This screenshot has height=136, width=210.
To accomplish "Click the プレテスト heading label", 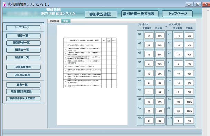I will (x=143, y=25).
